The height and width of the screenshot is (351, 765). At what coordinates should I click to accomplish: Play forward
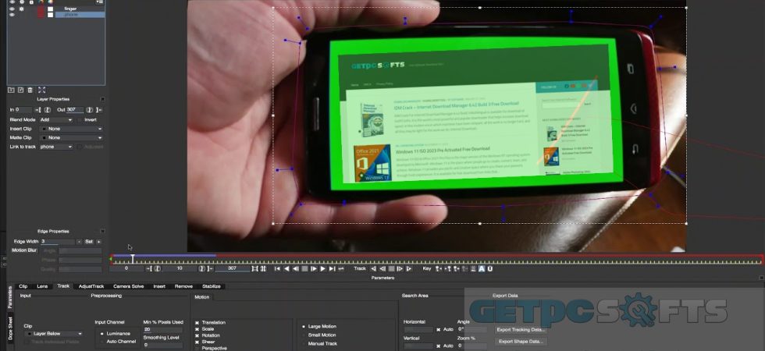(322, 268)
